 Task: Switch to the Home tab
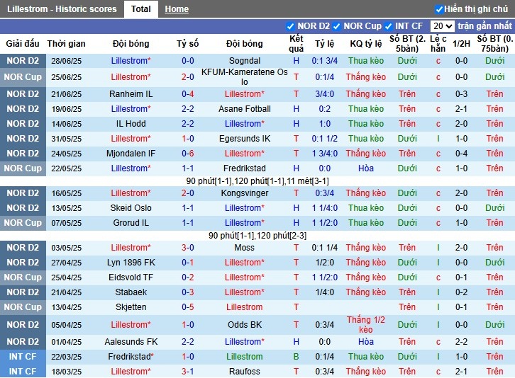[x=177, y=9]
